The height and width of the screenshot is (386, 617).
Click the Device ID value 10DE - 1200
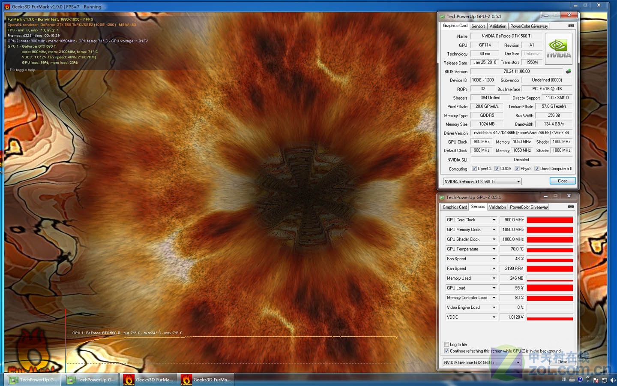pyautogui.click(x=482, y=80)
